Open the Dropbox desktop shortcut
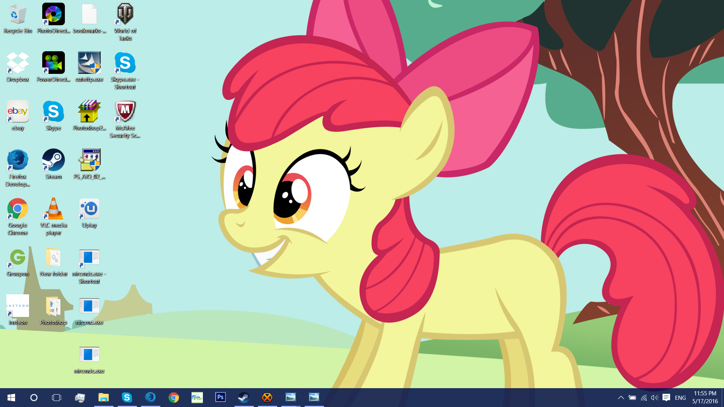Image resolution: width=724 pixels, height=407 pixels. (x=18, y=63)
